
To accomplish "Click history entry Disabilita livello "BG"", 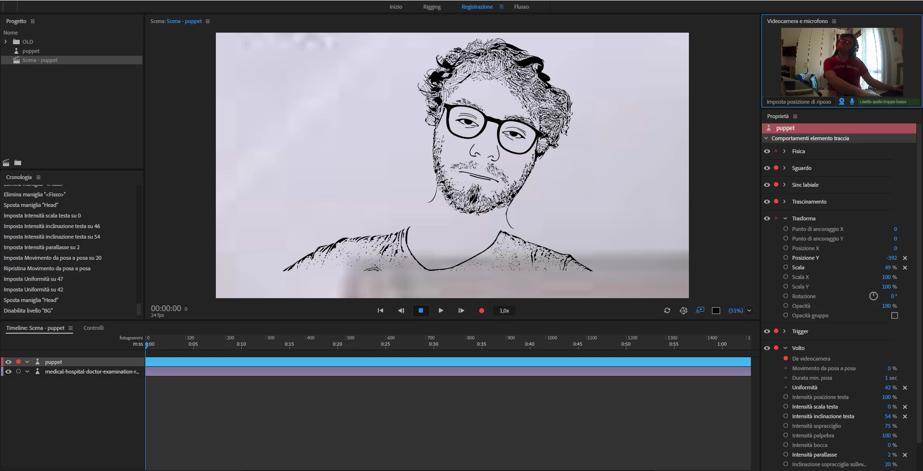I will click(28, 311).
